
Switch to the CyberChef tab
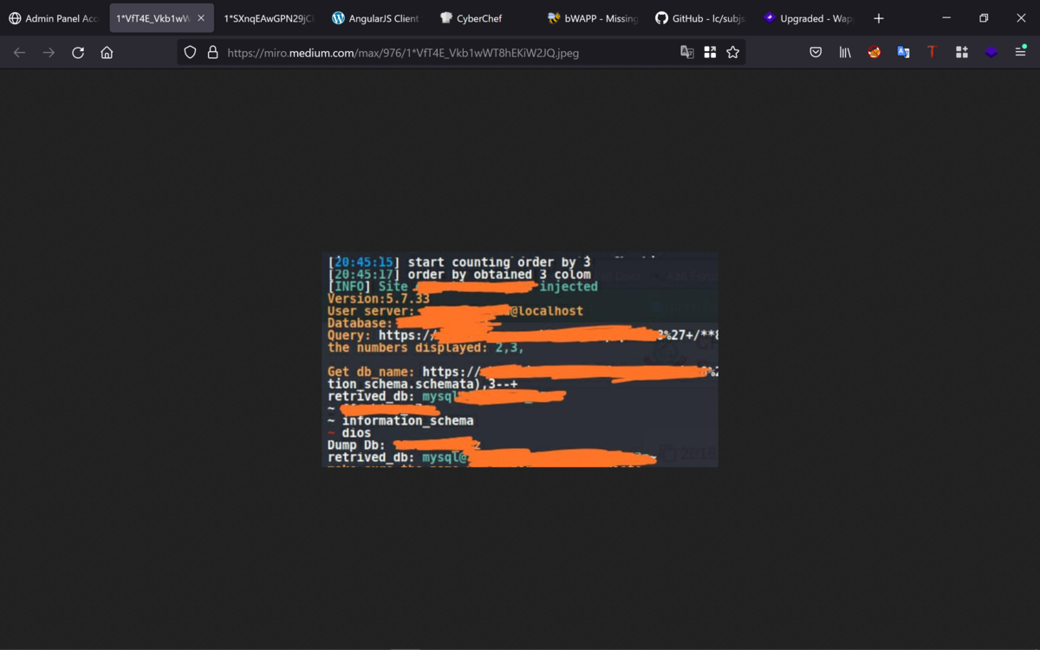(484, 18)
